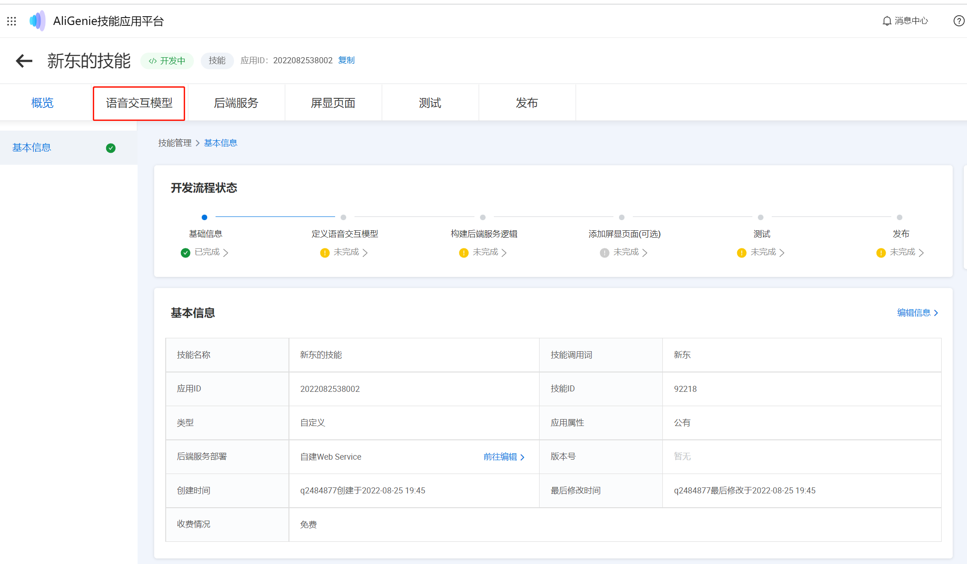Click the AliGenie logo icon
Screen dimensions: 967x564
(x=37, y=21)
